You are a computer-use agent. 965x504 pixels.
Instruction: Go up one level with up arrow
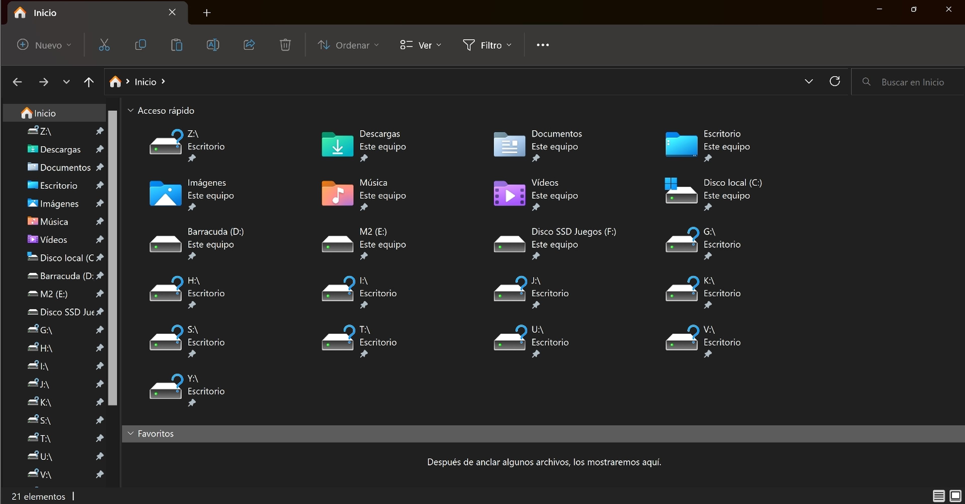pos(89,82)
